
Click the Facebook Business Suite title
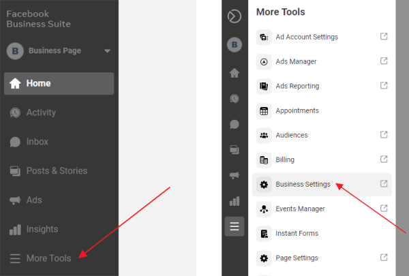coord(39,19)
